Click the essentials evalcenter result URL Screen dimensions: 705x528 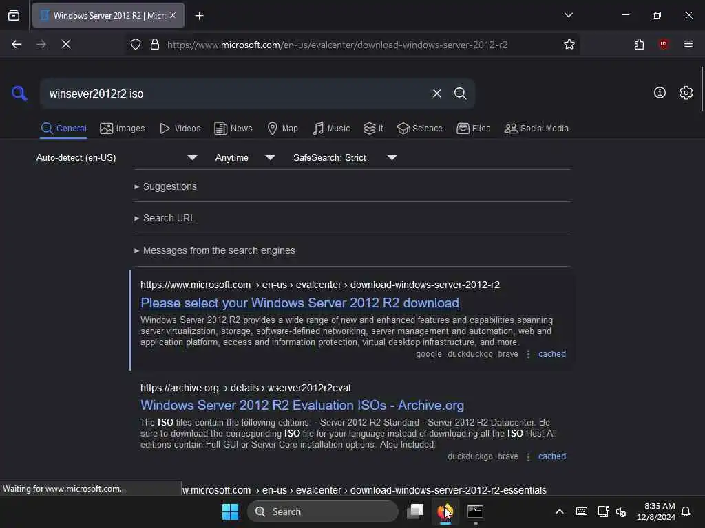tap(364, 490)
